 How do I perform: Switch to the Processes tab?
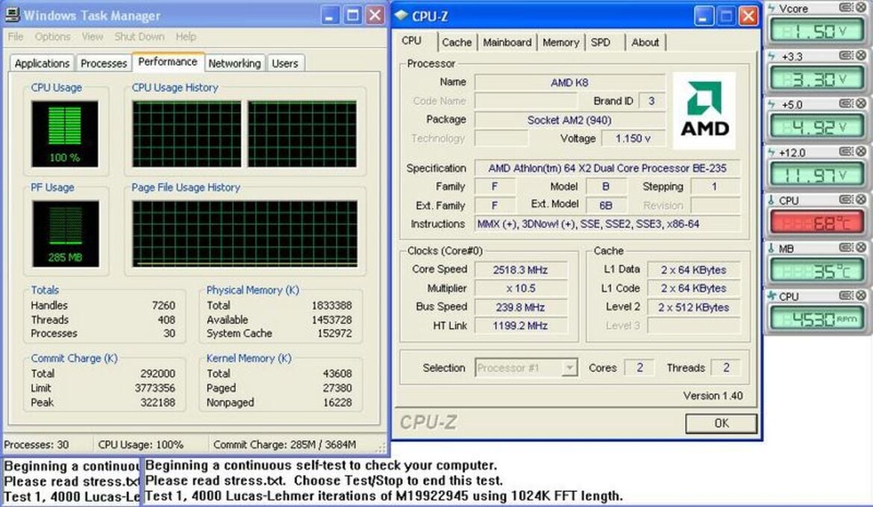point(104,63)
